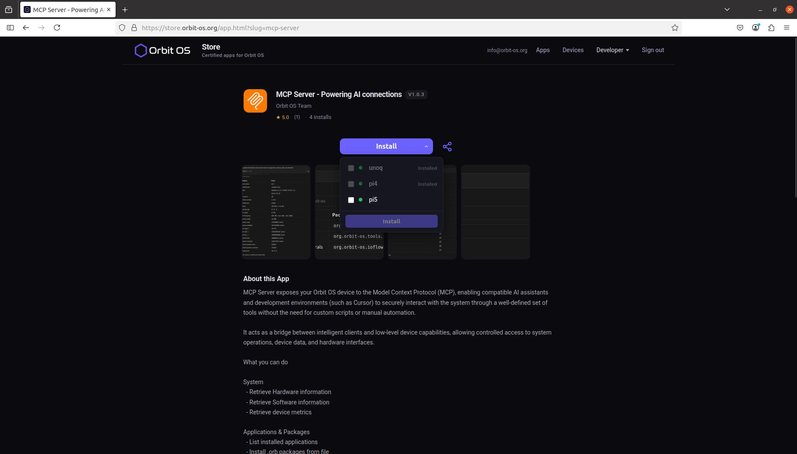Check the pi4 device for installation

(351, 184)
